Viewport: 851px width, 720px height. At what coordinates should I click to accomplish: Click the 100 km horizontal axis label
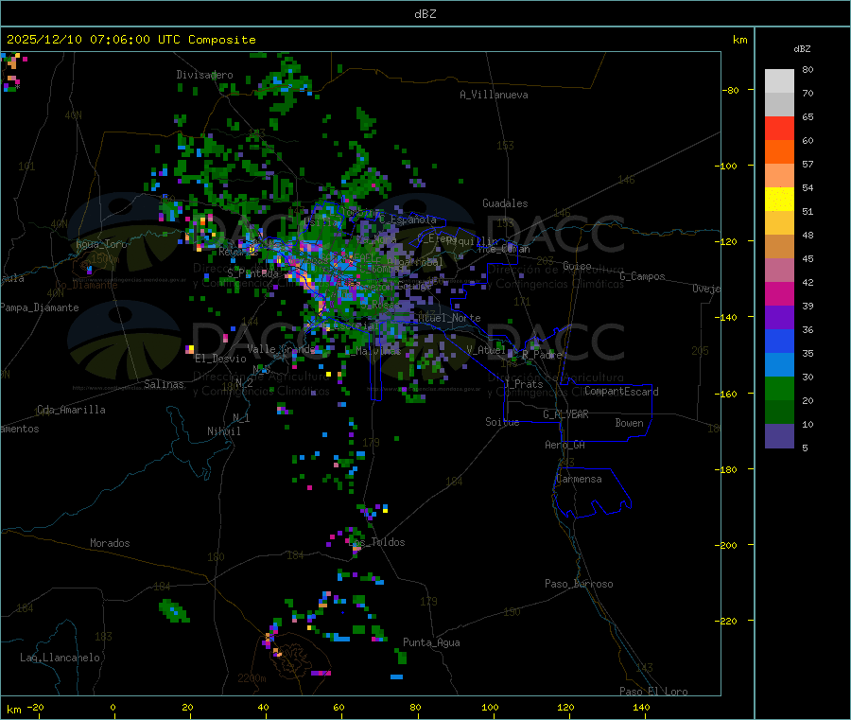490,707
